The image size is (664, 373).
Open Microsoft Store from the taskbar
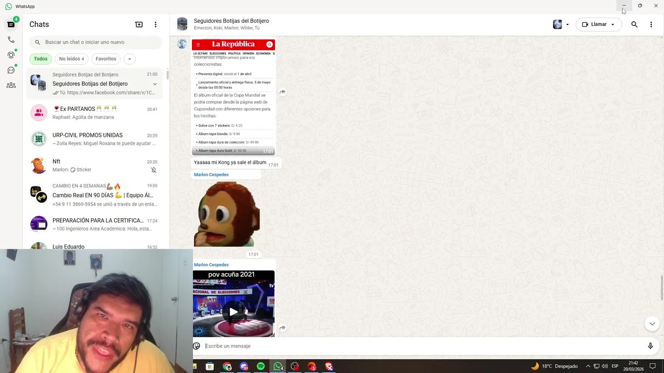tap(210, 366)
